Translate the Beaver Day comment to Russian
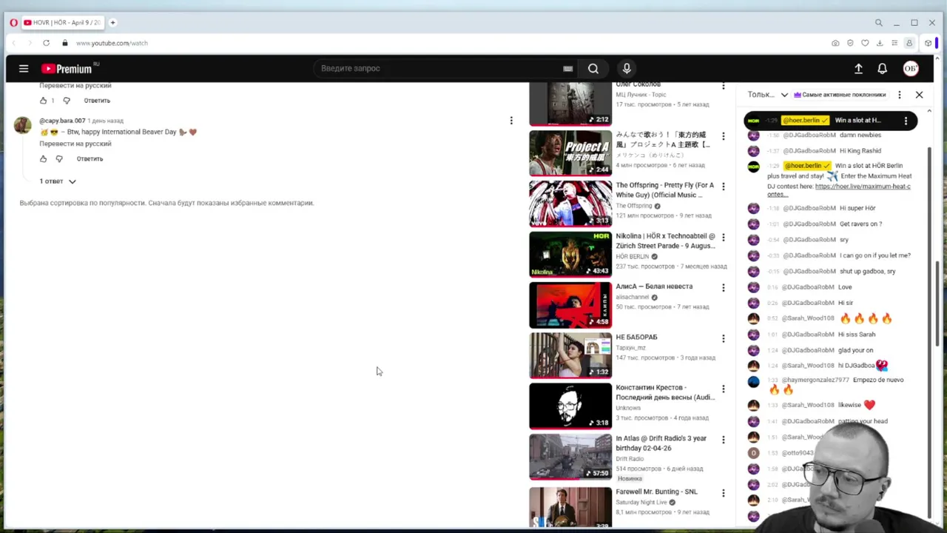 point(75,144)
